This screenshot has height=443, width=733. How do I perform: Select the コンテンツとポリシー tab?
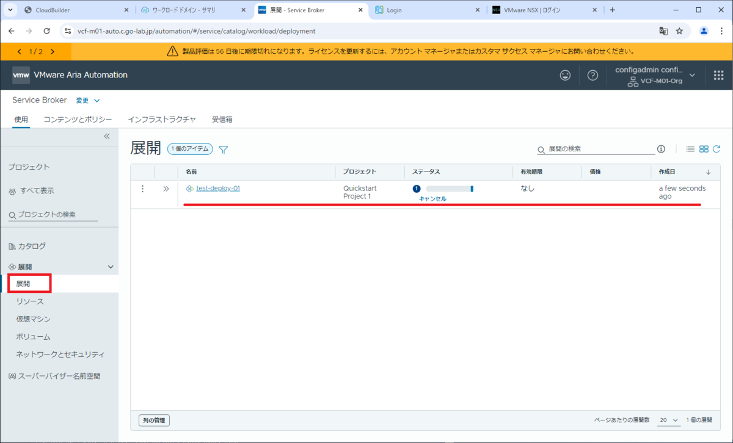tap(78, 120)
